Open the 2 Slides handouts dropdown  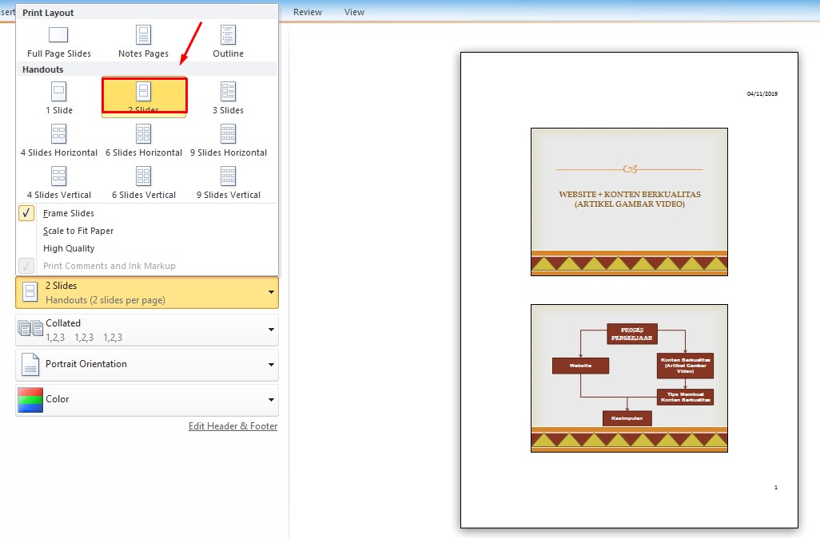147,292
